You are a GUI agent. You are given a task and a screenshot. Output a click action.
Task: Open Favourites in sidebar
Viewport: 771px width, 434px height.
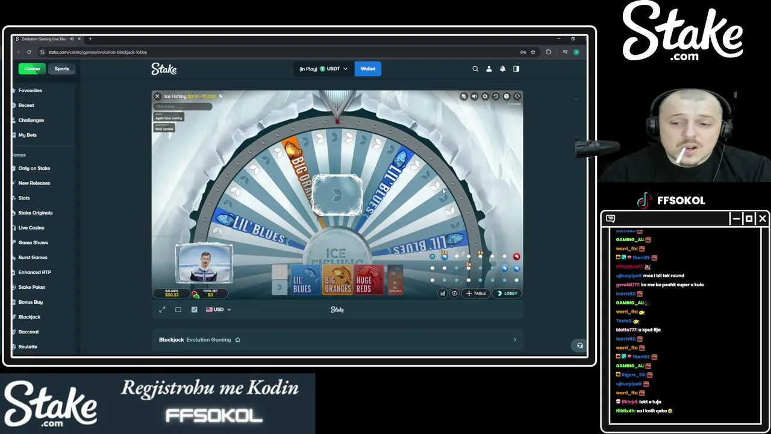[x=30, y=90]
